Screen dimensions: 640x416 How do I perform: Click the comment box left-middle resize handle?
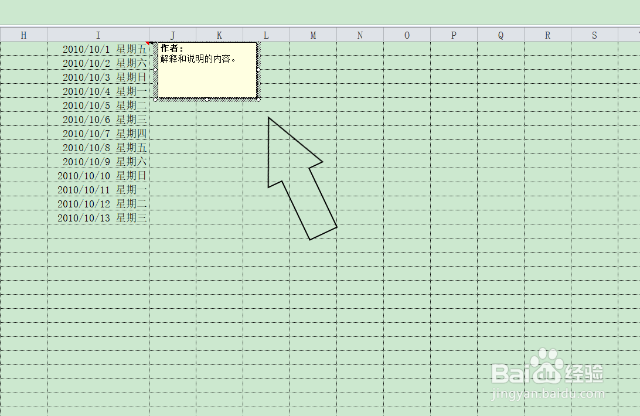tap(155, 70)
